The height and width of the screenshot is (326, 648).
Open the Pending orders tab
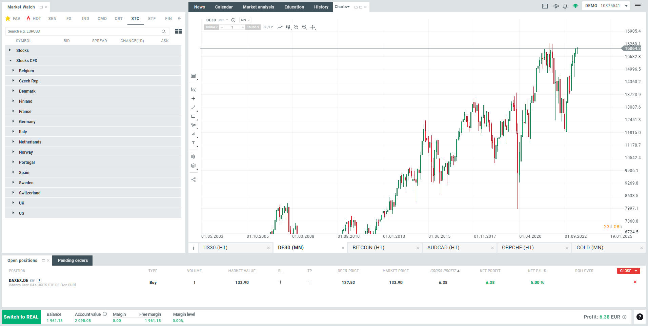pyautogui.click(x=72, y=260)
